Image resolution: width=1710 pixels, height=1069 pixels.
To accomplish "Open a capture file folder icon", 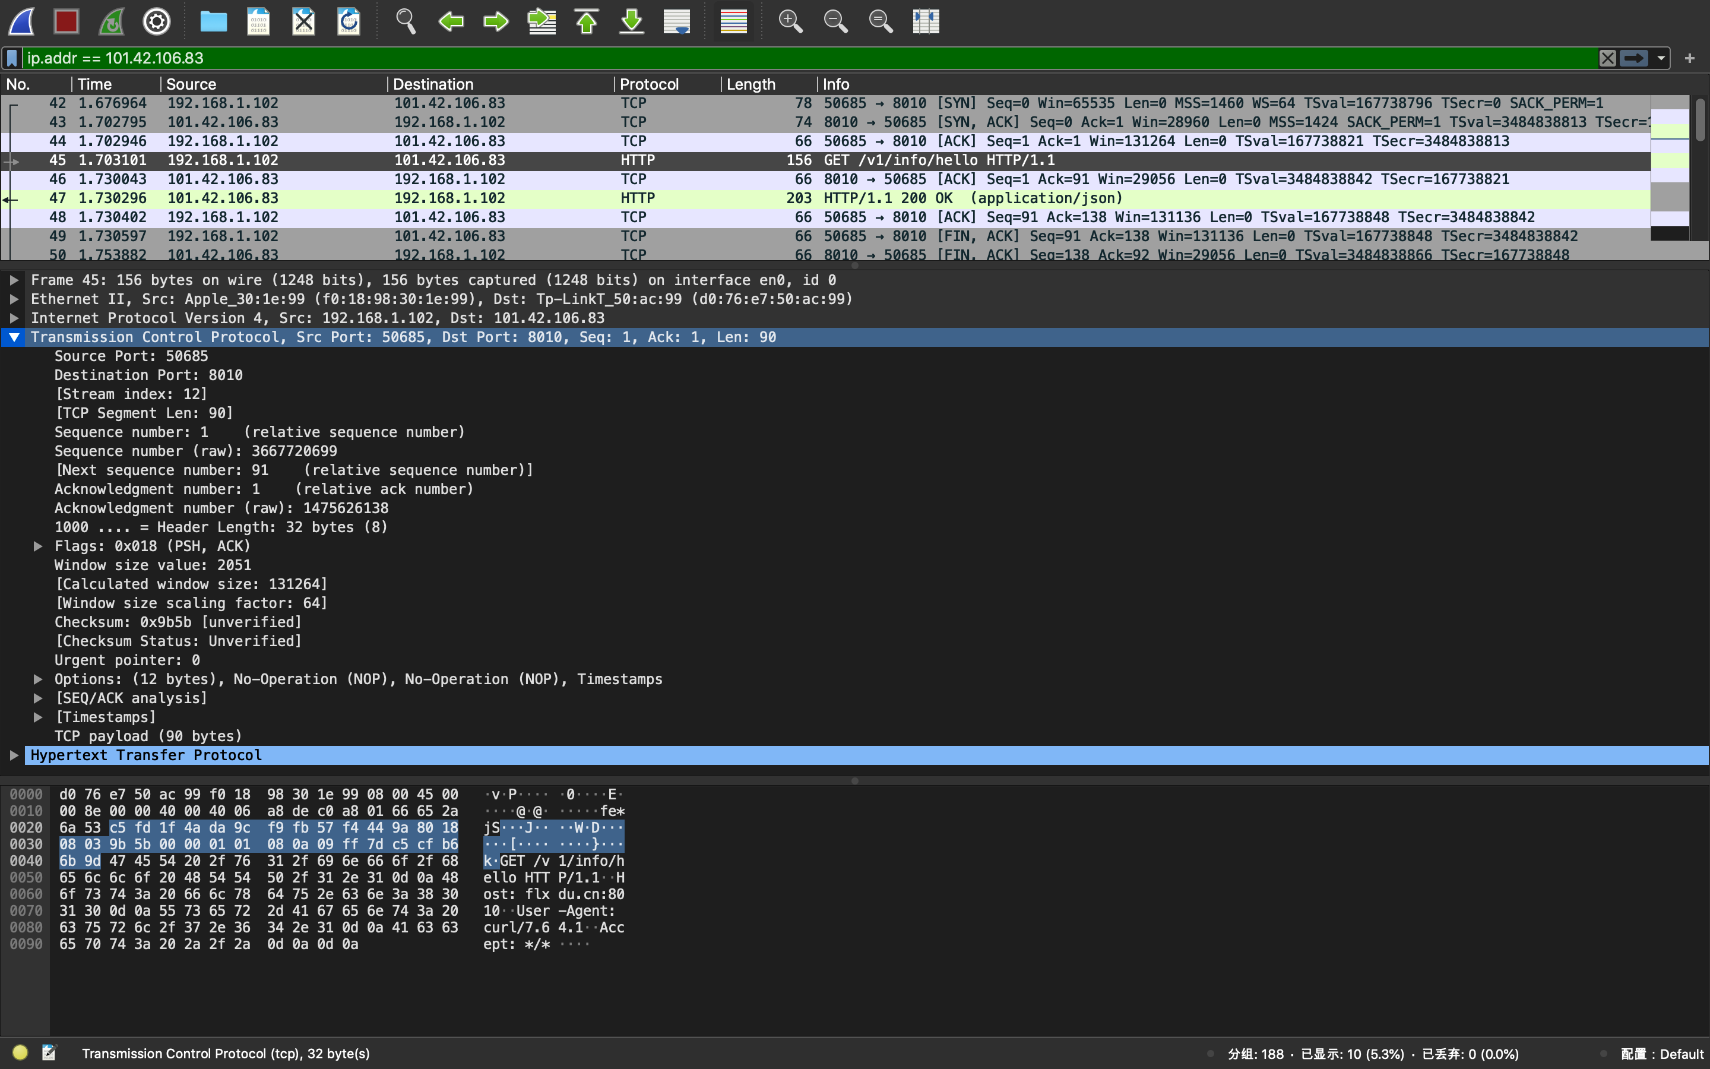I will [x=213, y=21].
